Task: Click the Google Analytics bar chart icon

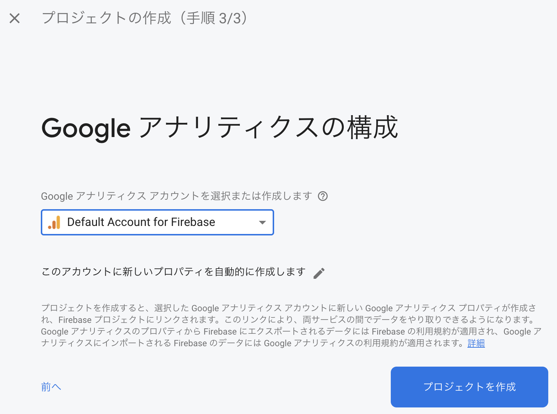Action: pos(54,222)
